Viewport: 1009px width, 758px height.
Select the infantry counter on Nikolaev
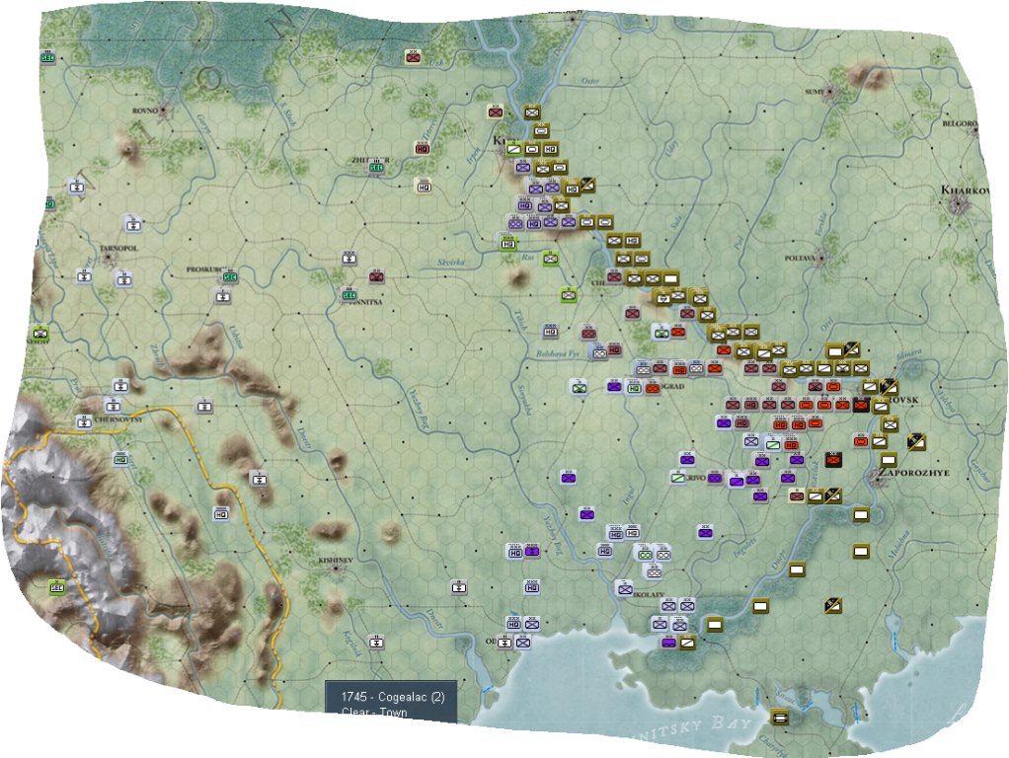pyautogui.click(x=625, y=587)
